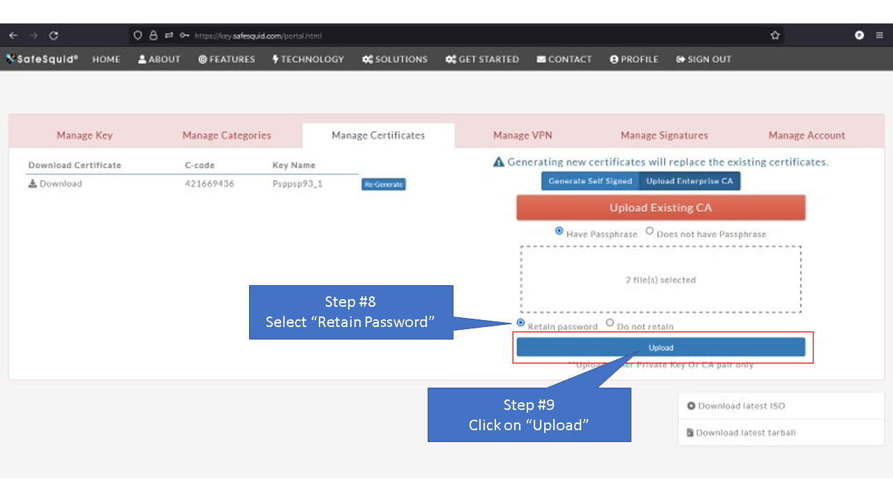The height and width of the screenshot is (502, 893).
Task: Switch to the Manage VPN tab
Action: [522, 135]
